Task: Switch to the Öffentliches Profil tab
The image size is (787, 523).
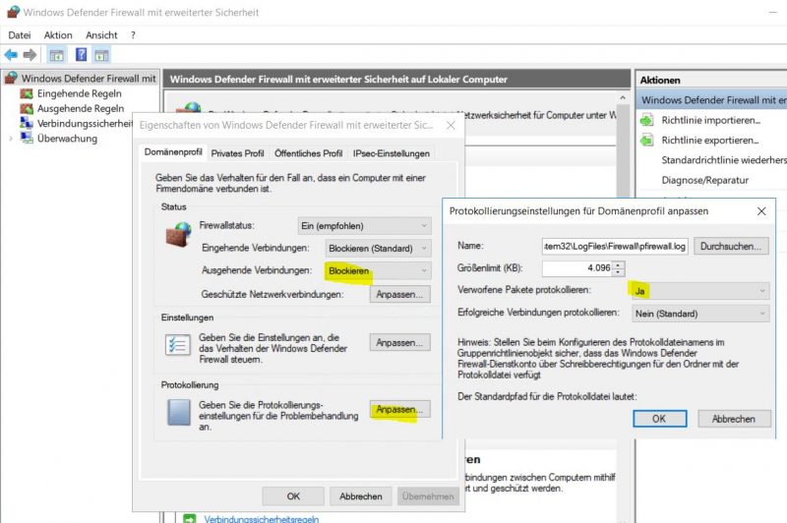Action: pos(308,153)
